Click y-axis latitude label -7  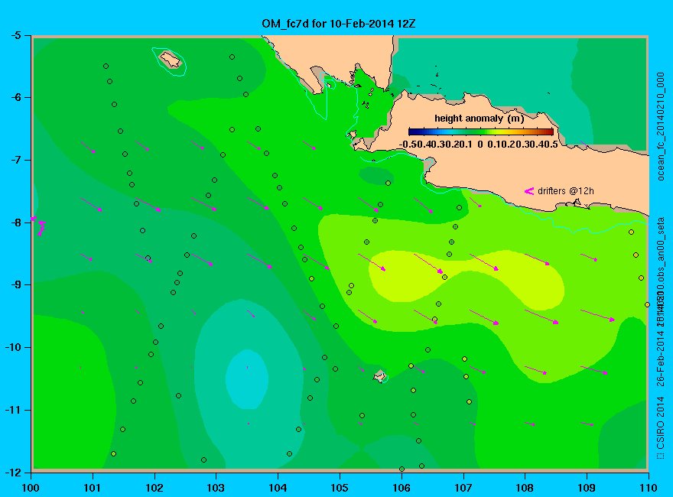tap(15, 160)
